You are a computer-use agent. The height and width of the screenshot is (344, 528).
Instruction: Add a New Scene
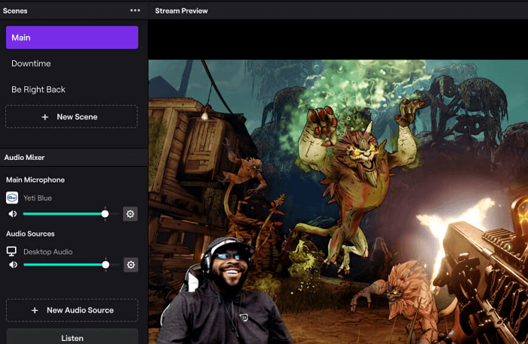72,117
